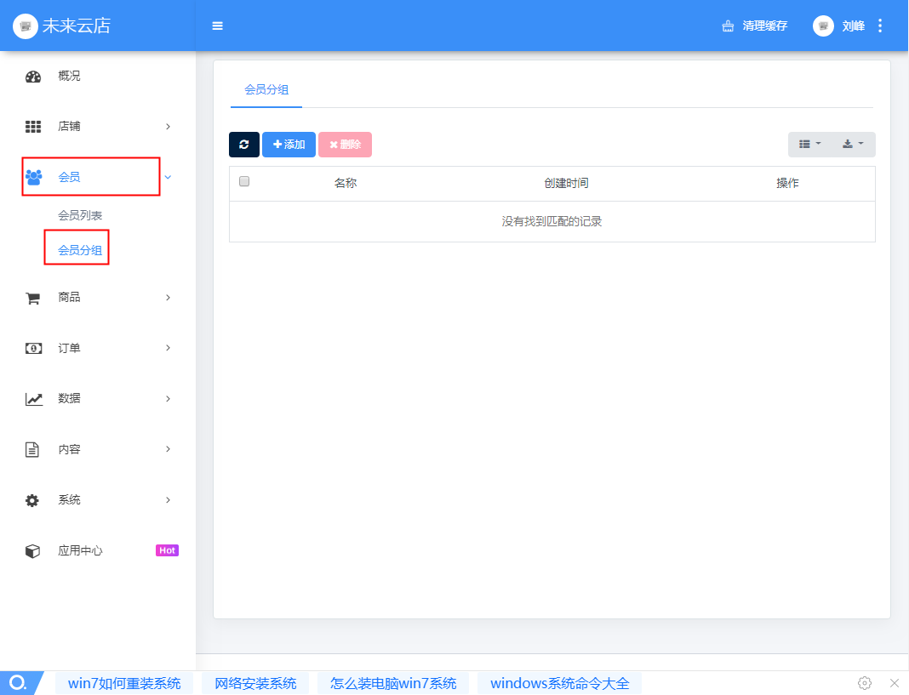909x695 pixels.
Task: Click the 应用中心 cube icon
Action: (33, 551)
